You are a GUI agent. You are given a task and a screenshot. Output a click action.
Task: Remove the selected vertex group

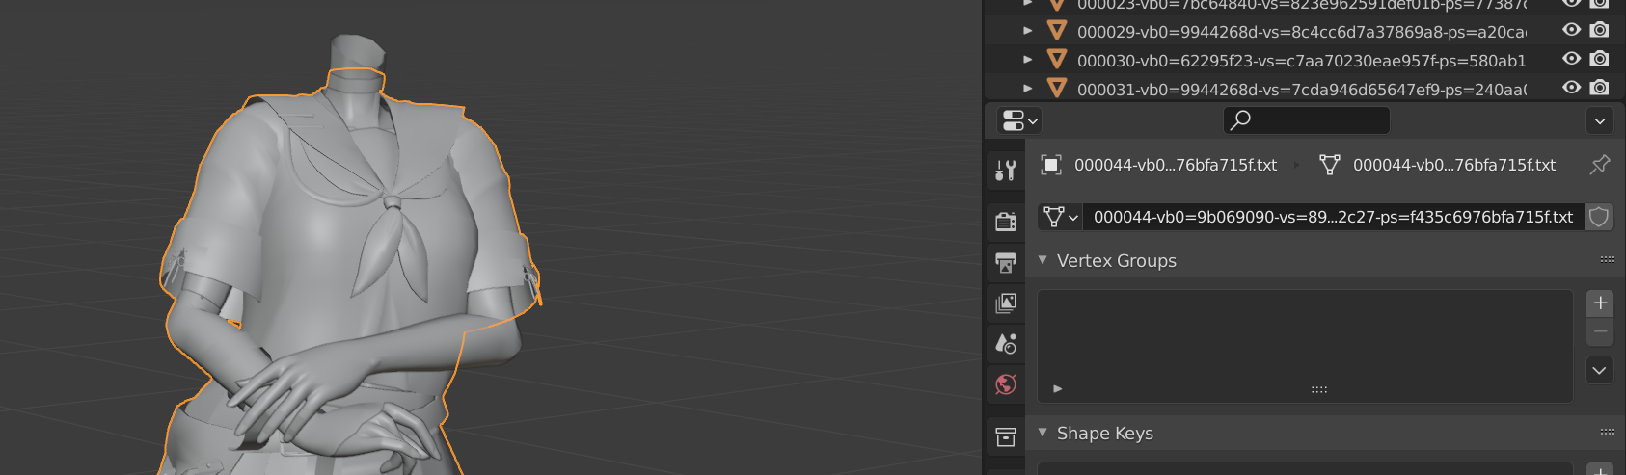coord(1600,332)
